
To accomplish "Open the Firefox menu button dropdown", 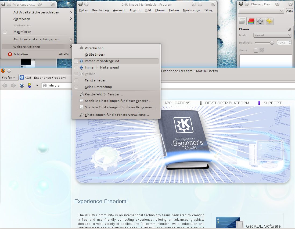I will (9, 77).
